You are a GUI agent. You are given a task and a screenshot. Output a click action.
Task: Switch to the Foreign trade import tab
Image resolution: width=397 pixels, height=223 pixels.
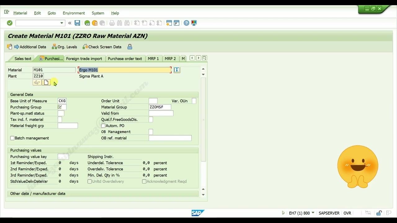[x=84, y=59]
